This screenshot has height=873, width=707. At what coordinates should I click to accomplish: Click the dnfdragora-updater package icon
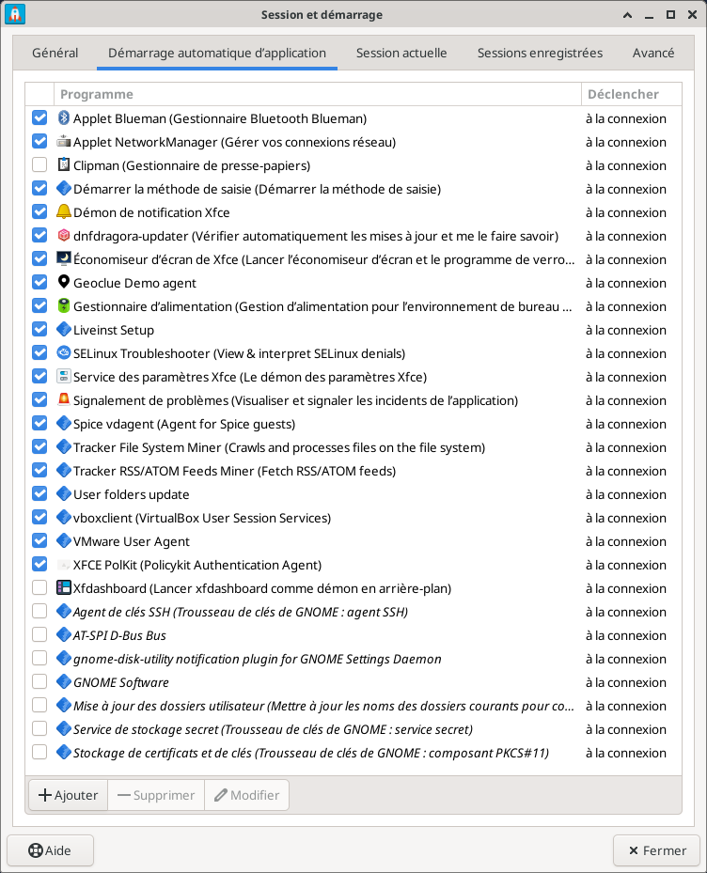[64, 236]
